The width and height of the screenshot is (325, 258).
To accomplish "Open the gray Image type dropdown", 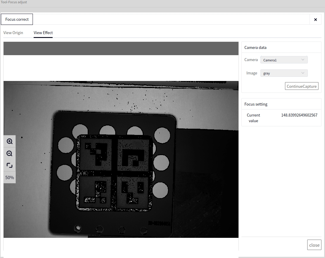I will coord(284,73).
